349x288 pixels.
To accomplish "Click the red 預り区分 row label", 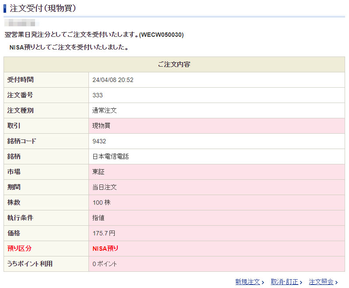I will pos(20,249).
